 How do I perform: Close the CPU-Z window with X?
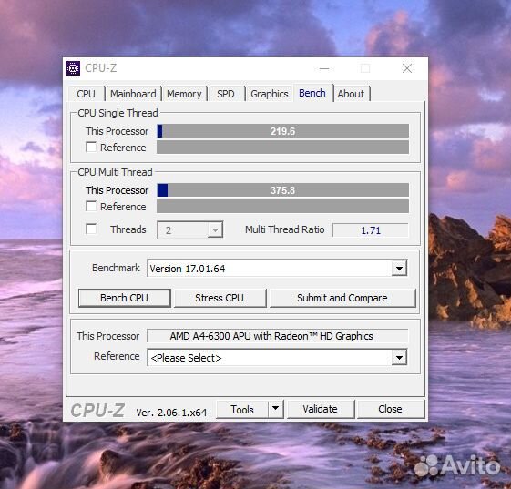point(407,68)
